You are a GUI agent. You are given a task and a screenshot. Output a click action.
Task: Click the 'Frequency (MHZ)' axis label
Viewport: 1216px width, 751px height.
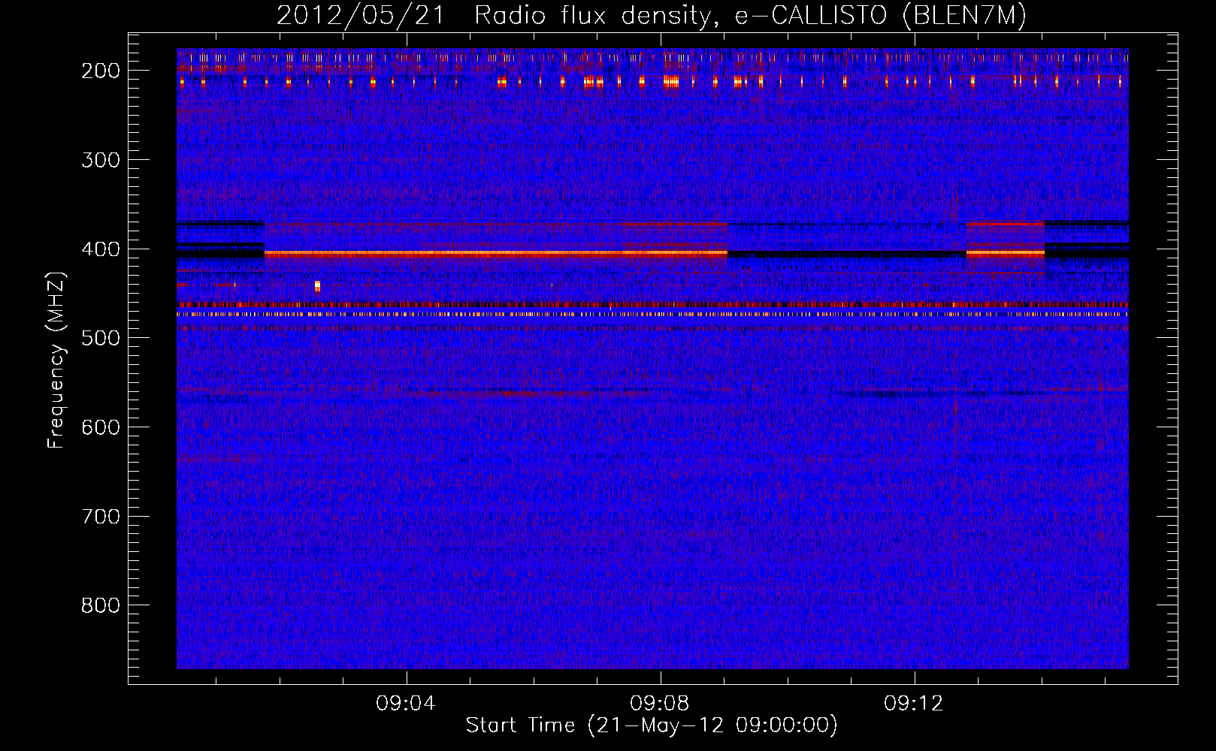[x=56, y=360]
